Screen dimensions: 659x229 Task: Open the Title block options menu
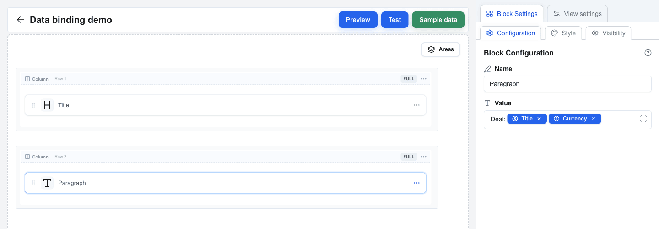[416, 105]
